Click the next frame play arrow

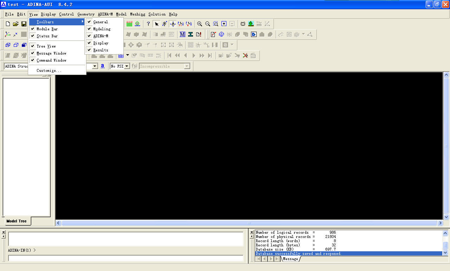[194, 55]
